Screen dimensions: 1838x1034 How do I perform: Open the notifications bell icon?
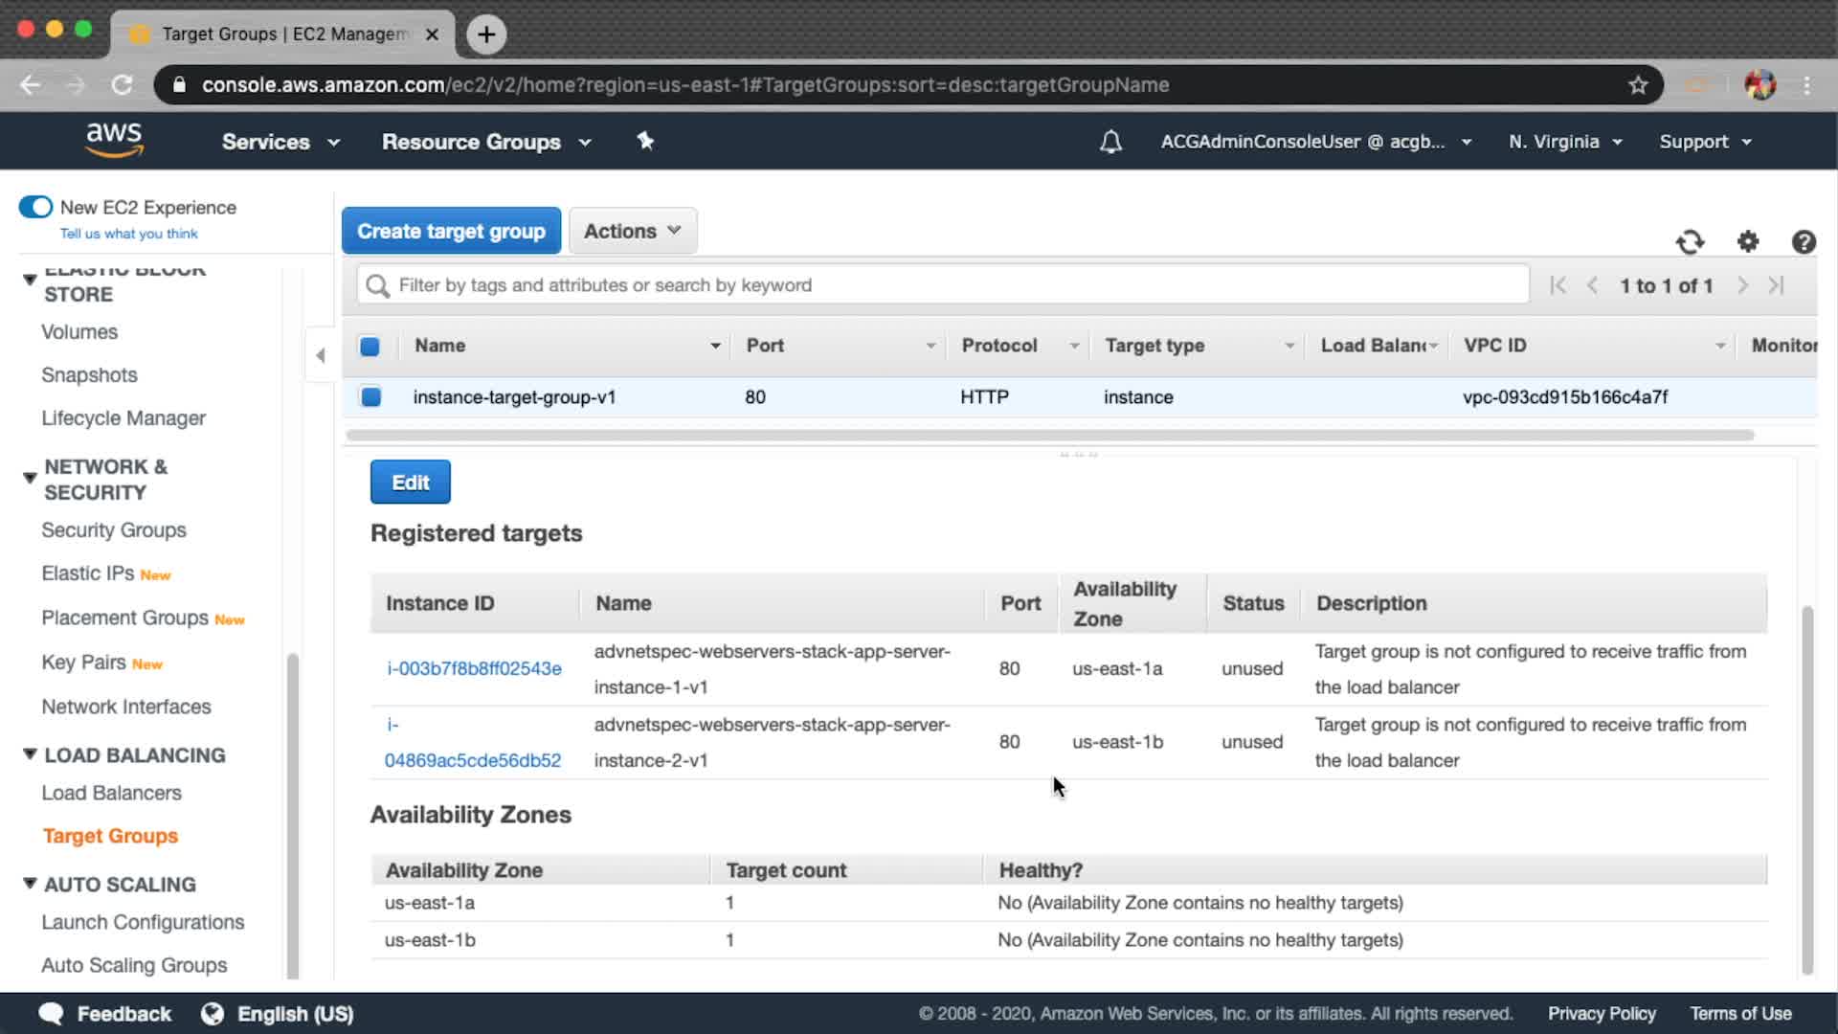pyautogui.click(x=1110, y=142)
